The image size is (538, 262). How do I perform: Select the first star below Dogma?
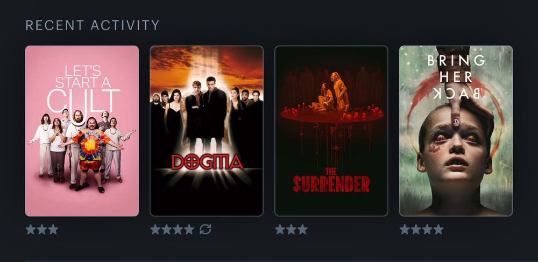(x=155, y=229)
